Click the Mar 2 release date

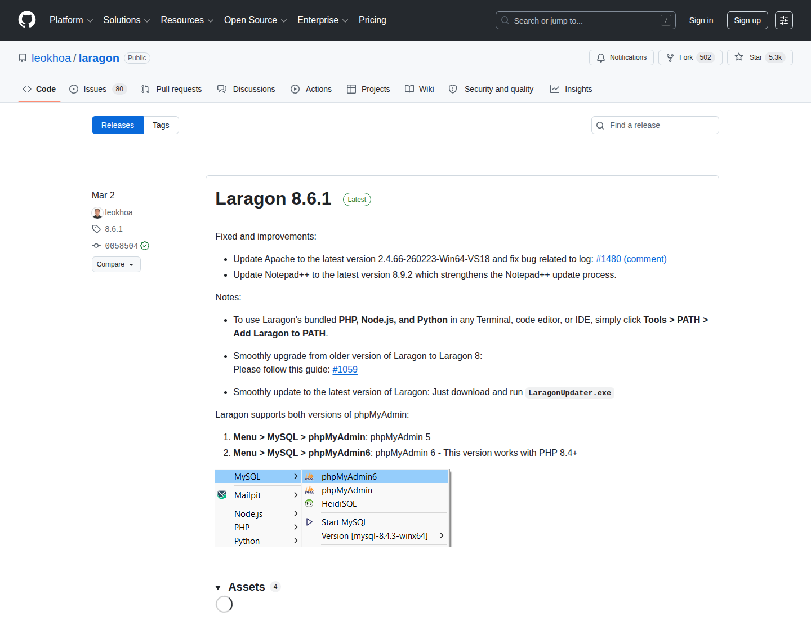point(103,195)
